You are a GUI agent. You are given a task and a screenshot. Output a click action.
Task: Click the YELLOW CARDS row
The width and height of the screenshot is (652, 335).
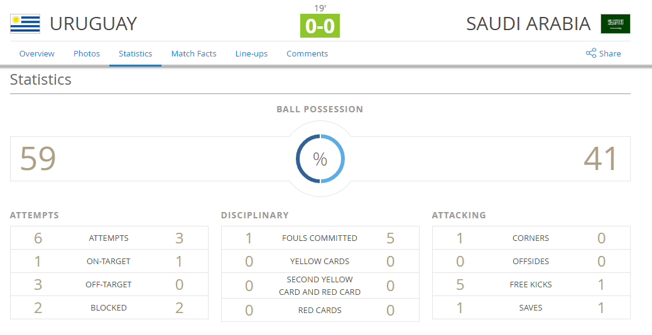point(320,261)
